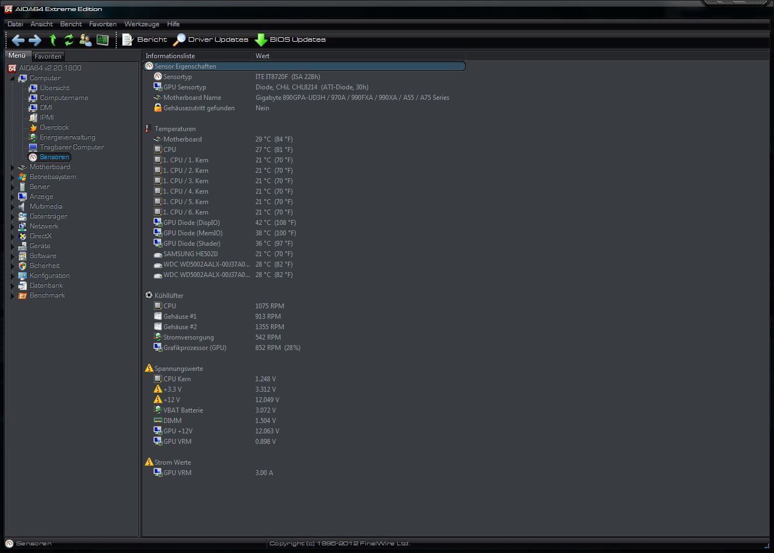Expand the DirectX tree node

click(x=13, y=236)
